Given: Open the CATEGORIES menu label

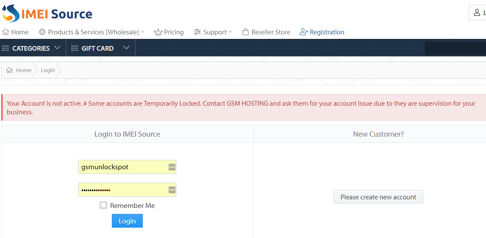Looking at the screenshot, I should (31, 48).
